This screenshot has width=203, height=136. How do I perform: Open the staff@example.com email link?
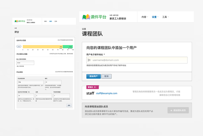pyautogui.click(x=107, y=93)
